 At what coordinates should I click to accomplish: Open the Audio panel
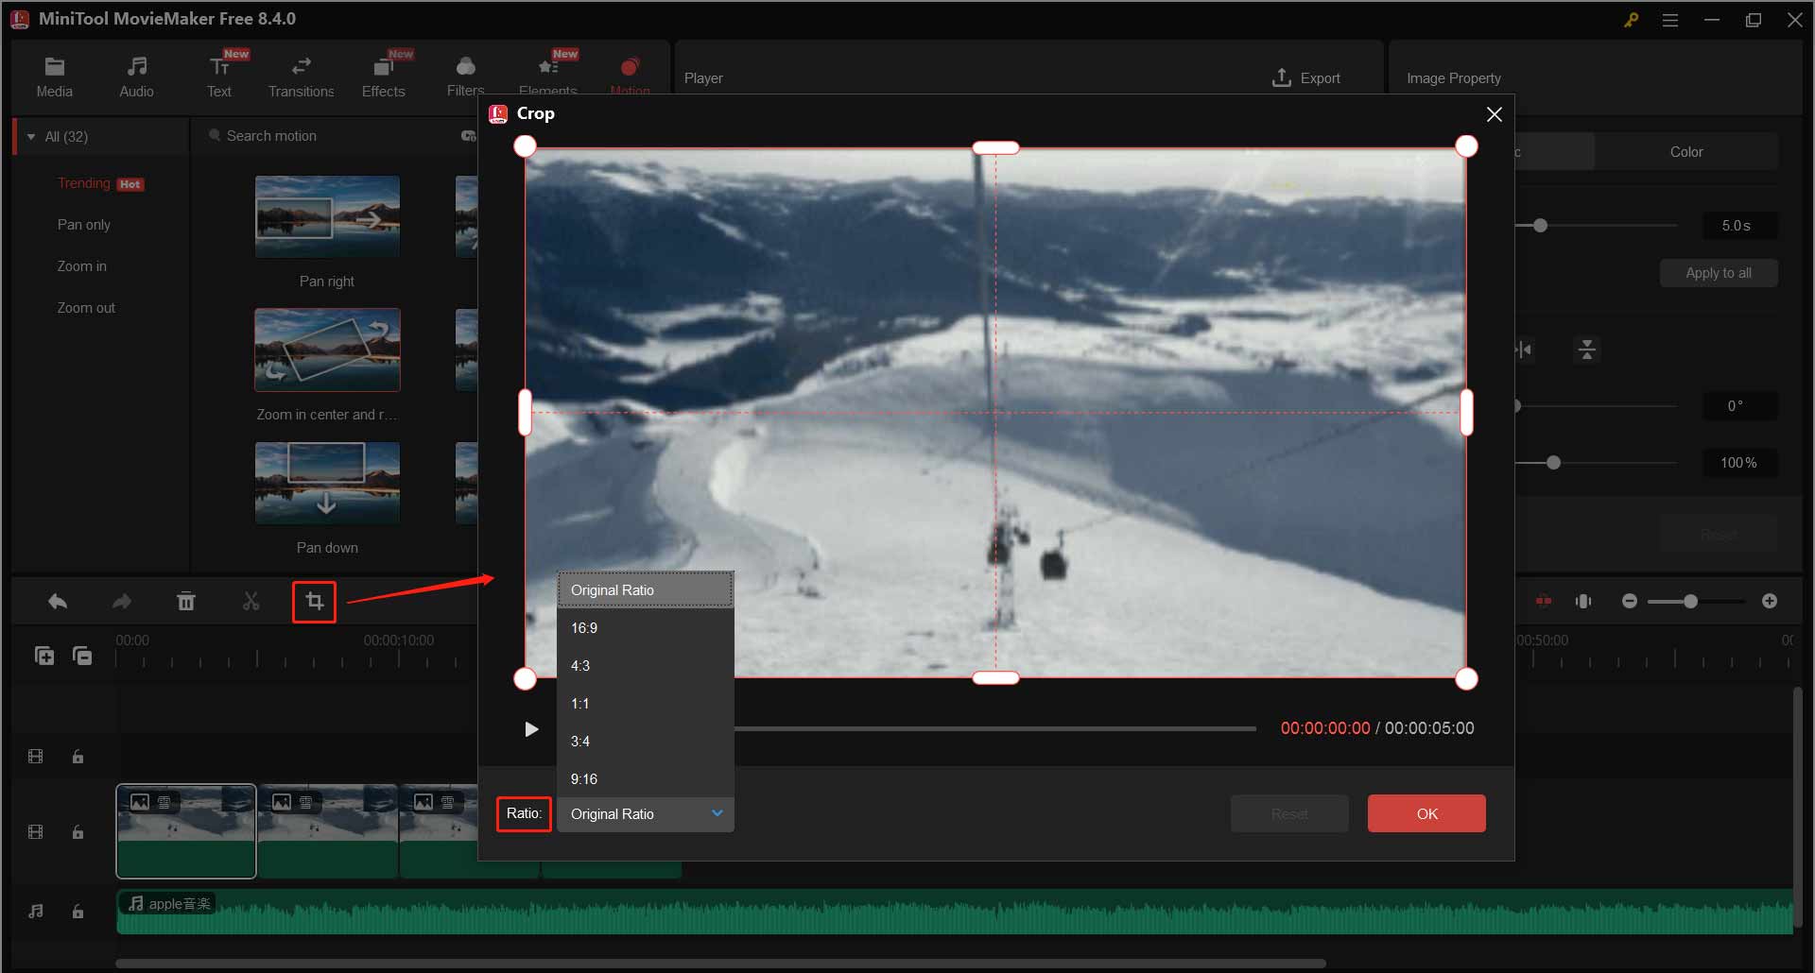tap(137, 76)
